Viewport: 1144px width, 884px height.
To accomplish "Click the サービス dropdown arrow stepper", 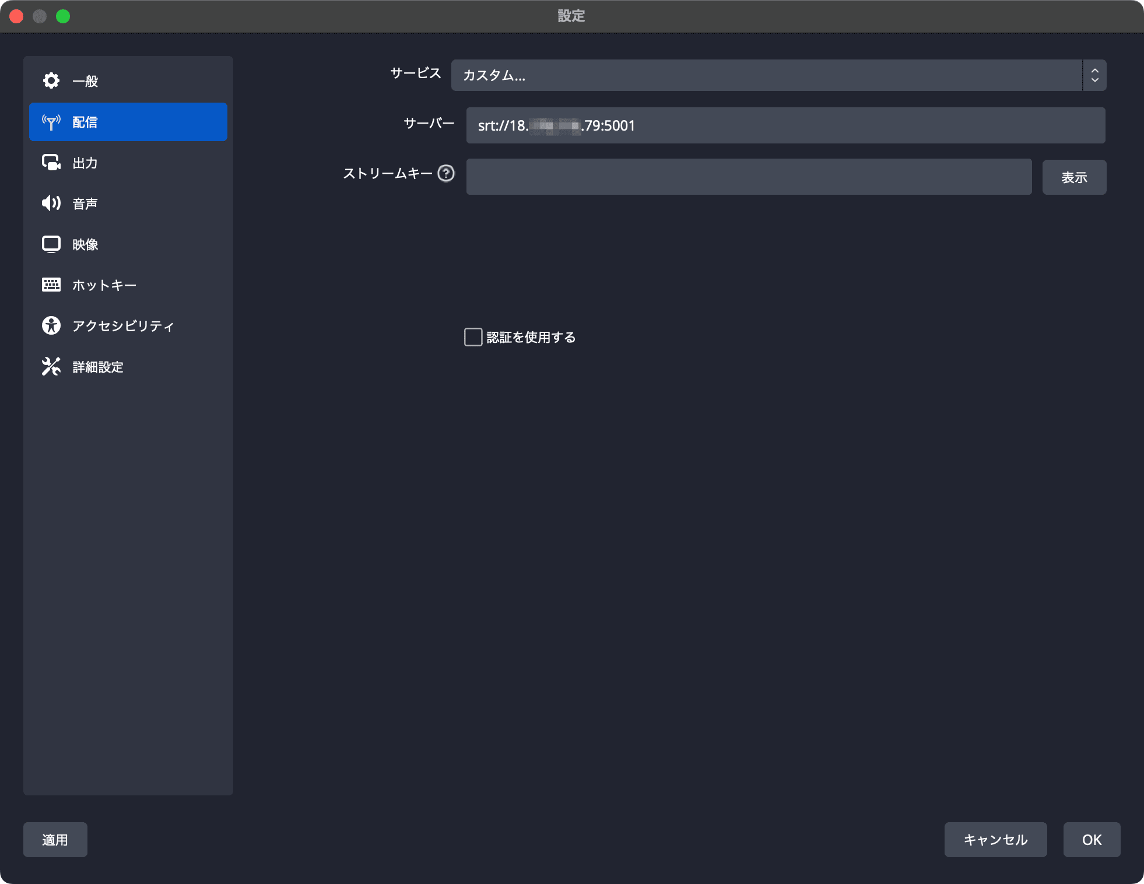I will [x=1094, y=75].
